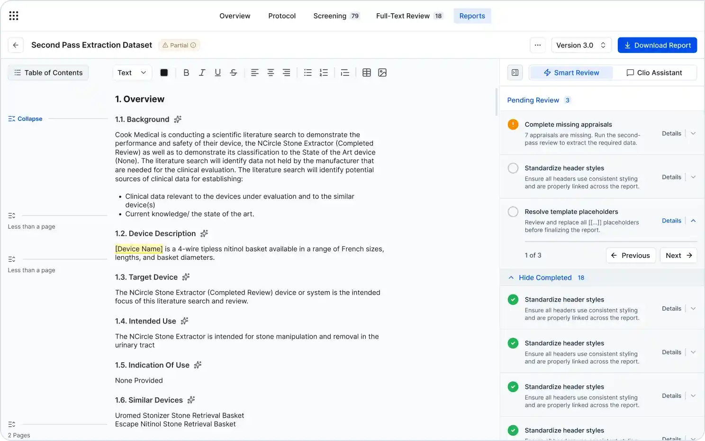Switch to the Smart Review tab
Screen dimensions: 705x441
coord(571,73)
